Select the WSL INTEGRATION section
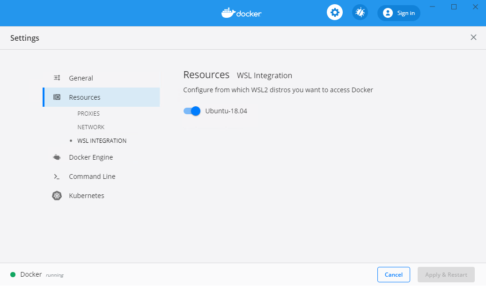Image resolution: width=486 pixels, height=287 pixels. click(x=102, y=140)
